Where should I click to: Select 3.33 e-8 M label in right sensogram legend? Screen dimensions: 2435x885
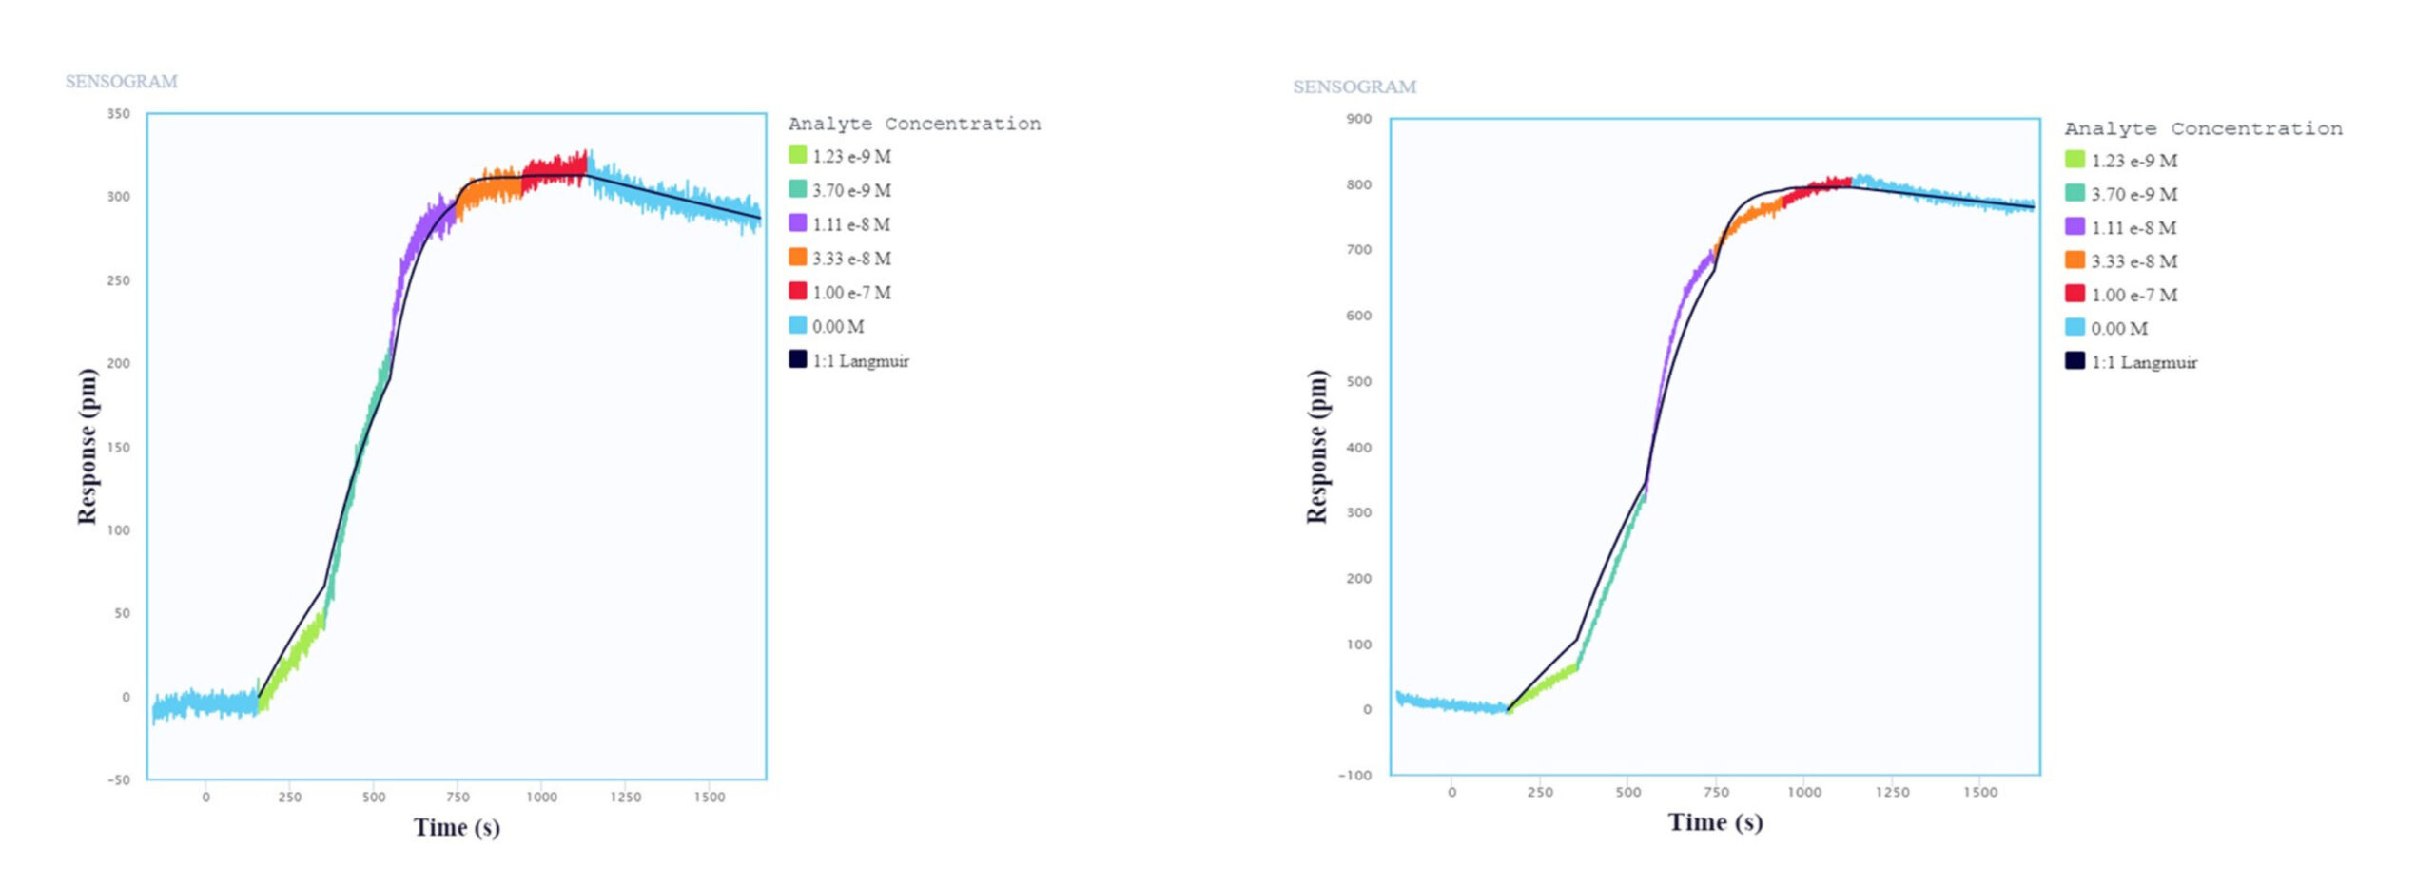pyautogui.click(x=2133, y=261)
